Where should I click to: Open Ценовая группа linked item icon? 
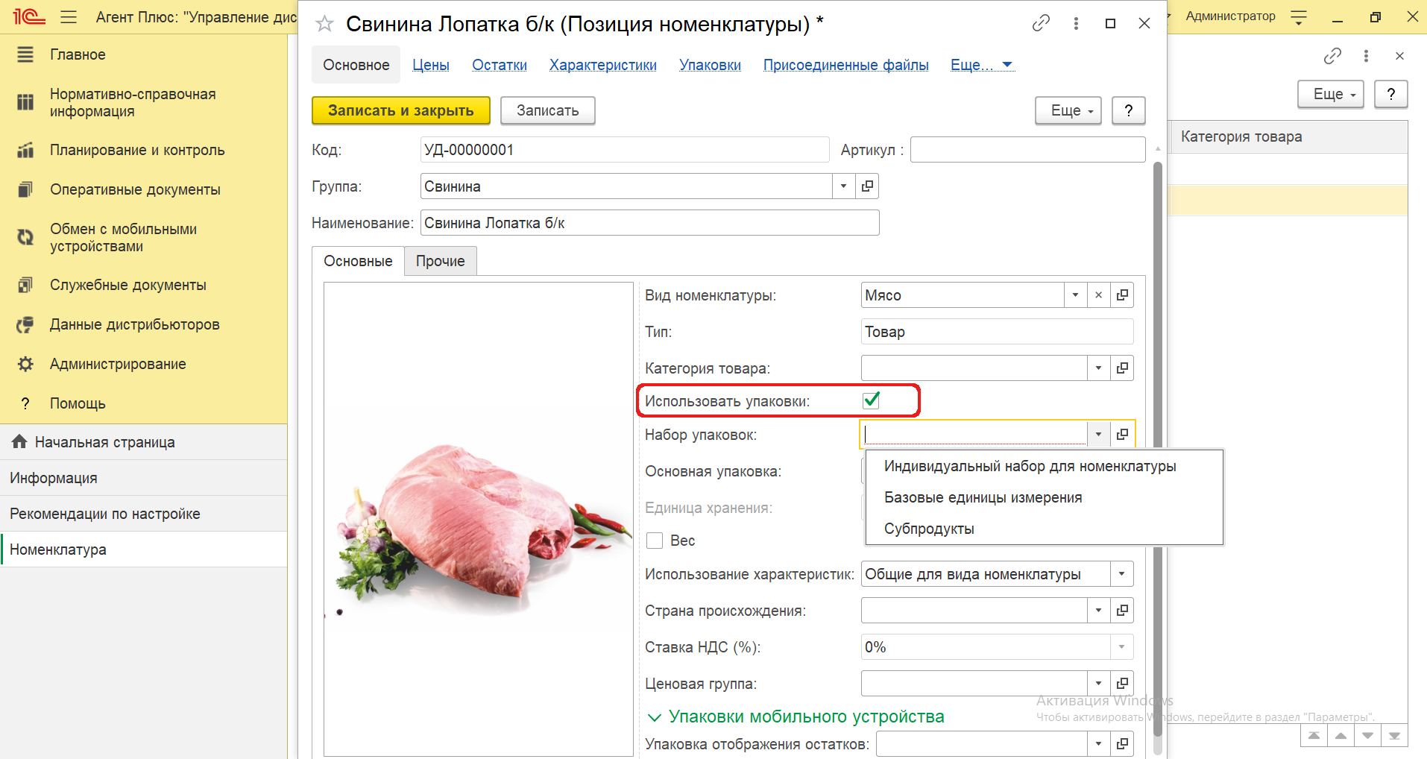click(x=1122, y=684)
